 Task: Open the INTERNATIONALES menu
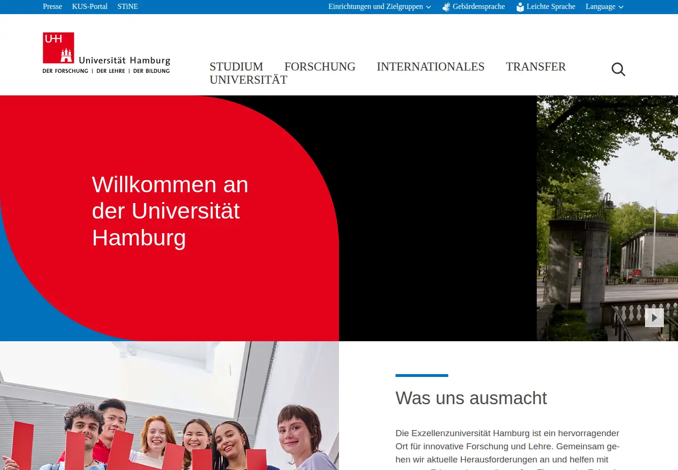(x=430, y=67)
